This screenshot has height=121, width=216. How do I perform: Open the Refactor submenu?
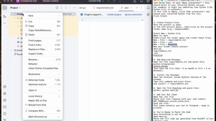(x=43, y=64)
